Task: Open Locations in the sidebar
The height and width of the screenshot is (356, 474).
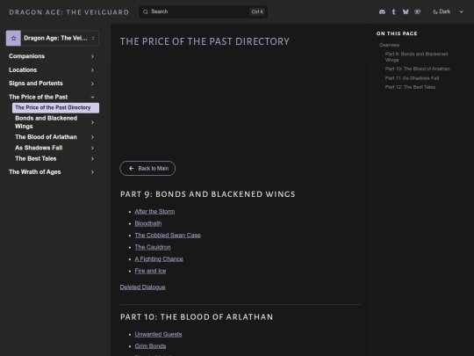Action: (x=23, y=70)
